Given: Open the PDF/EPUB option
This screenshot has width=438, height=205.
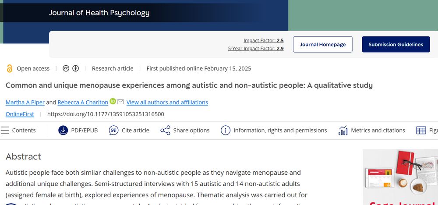Looking at the screenshot, I should pyautogui.click(x=85, y=131).
